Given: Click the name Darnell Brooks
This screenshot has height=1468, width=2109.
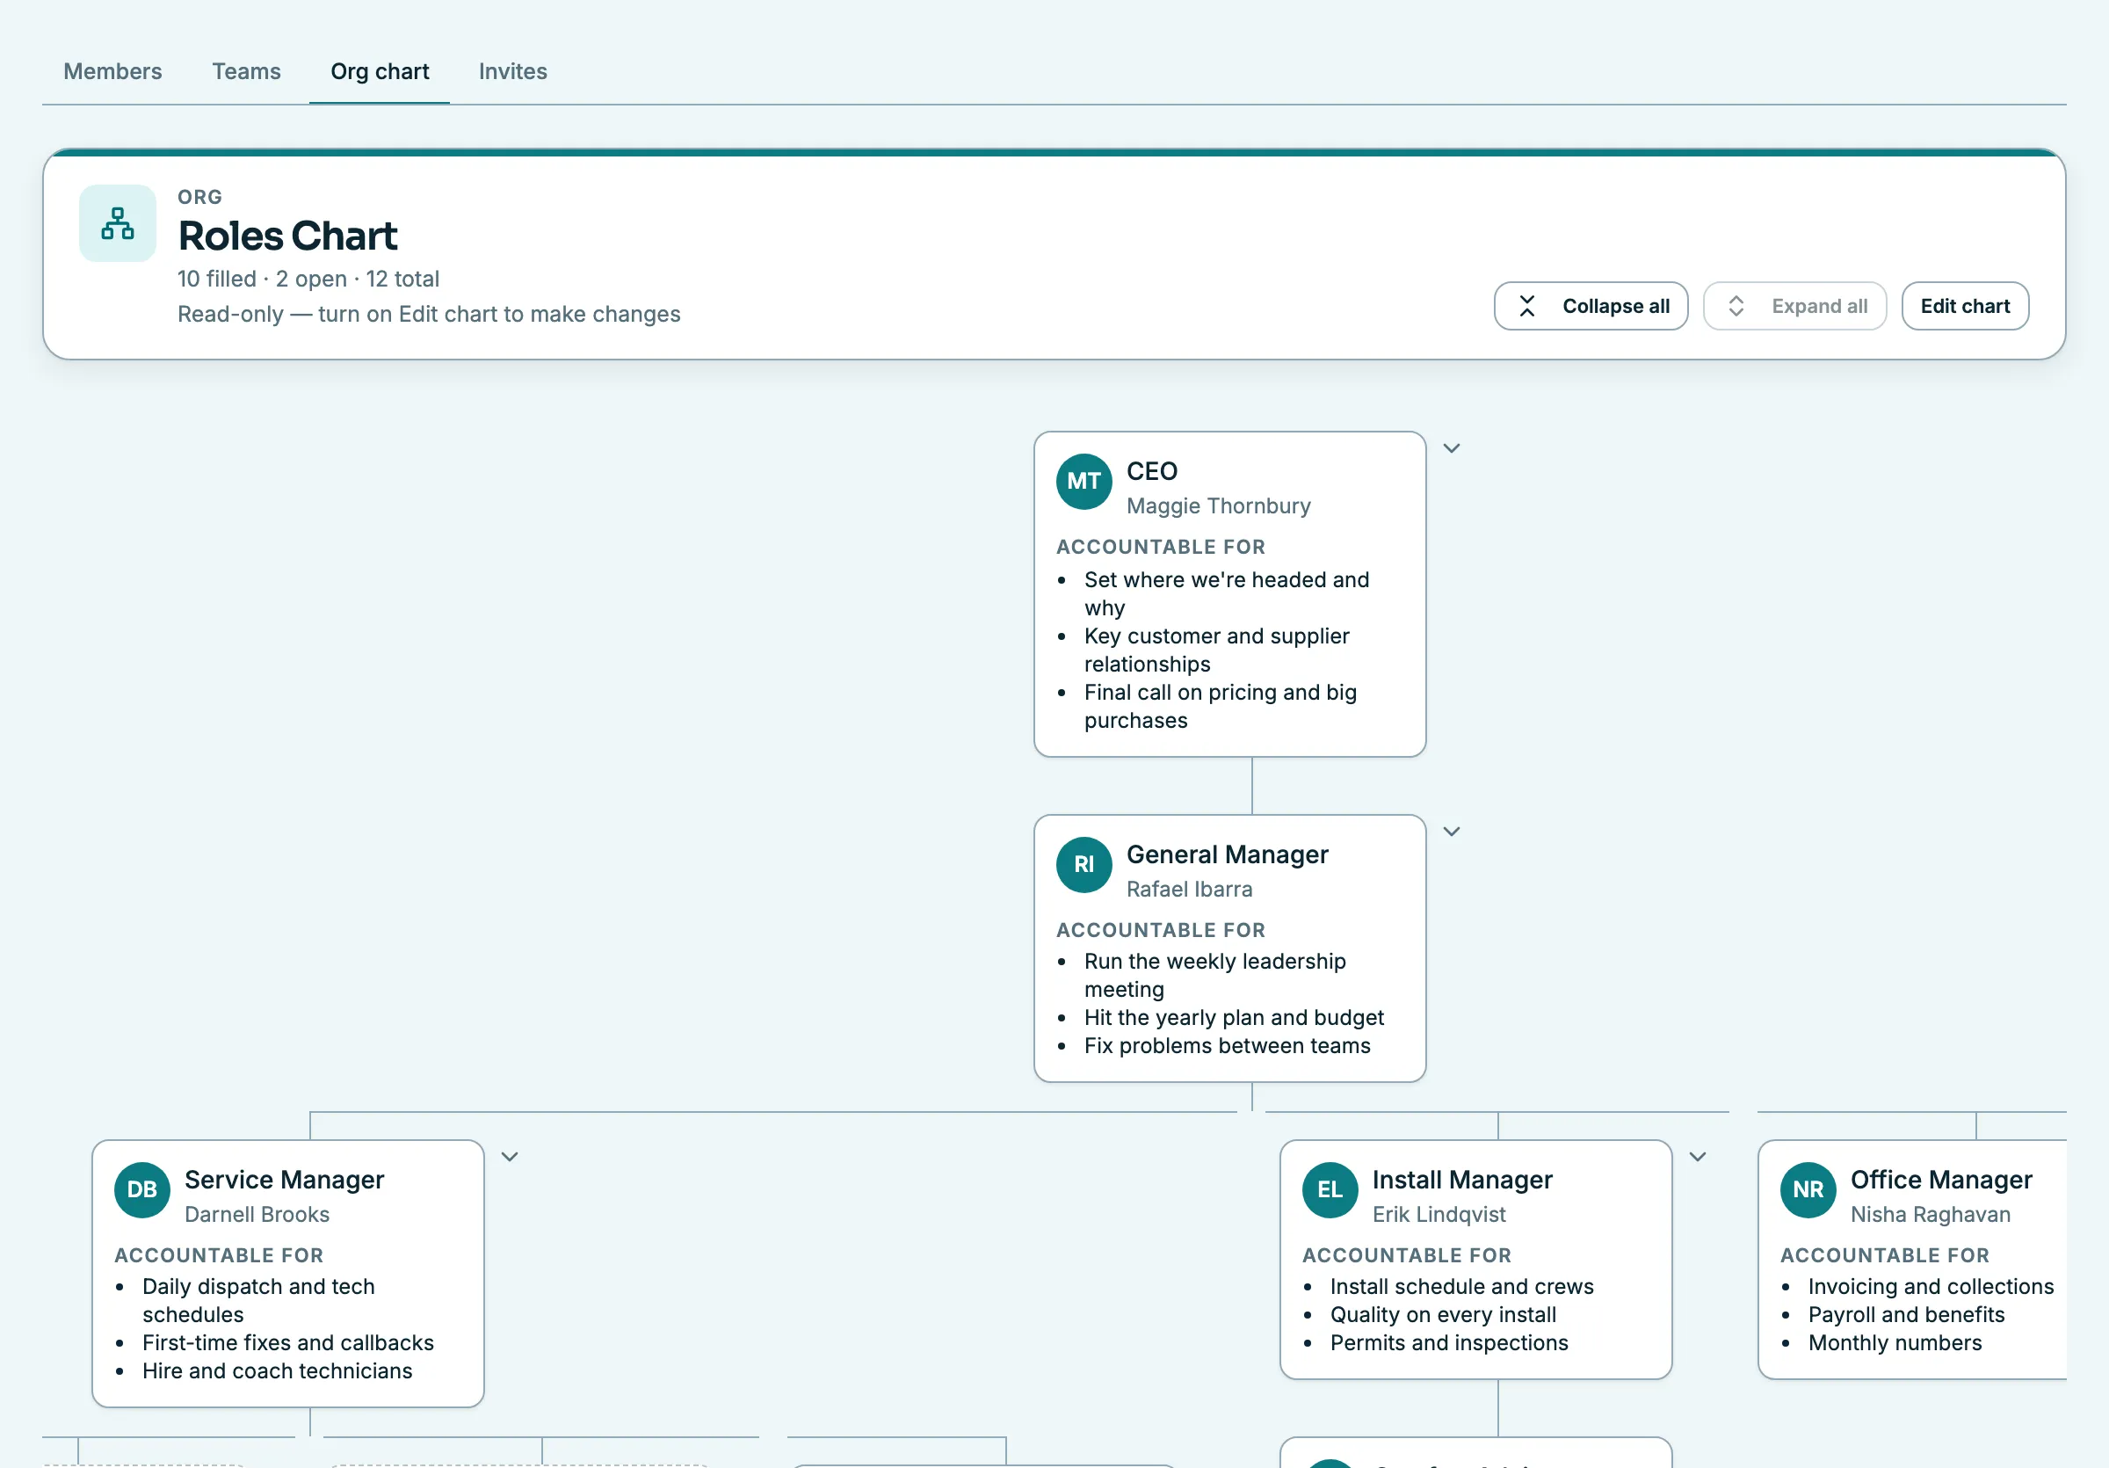Looking at the screenshot, I should (x=257, y=1215).
